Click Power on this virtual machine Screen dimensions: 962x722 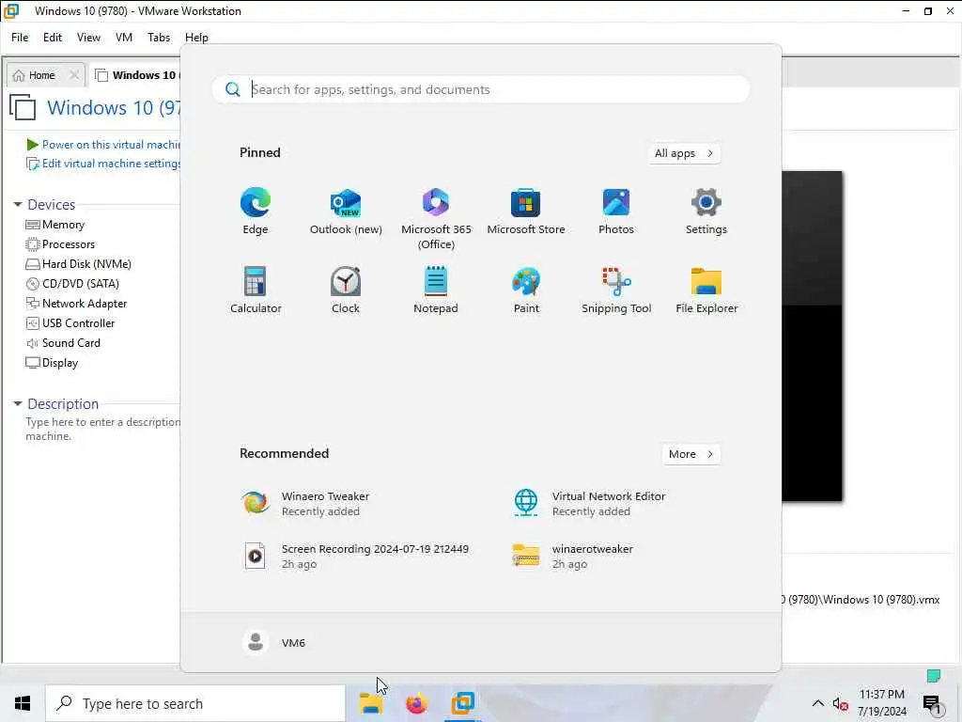111,145
